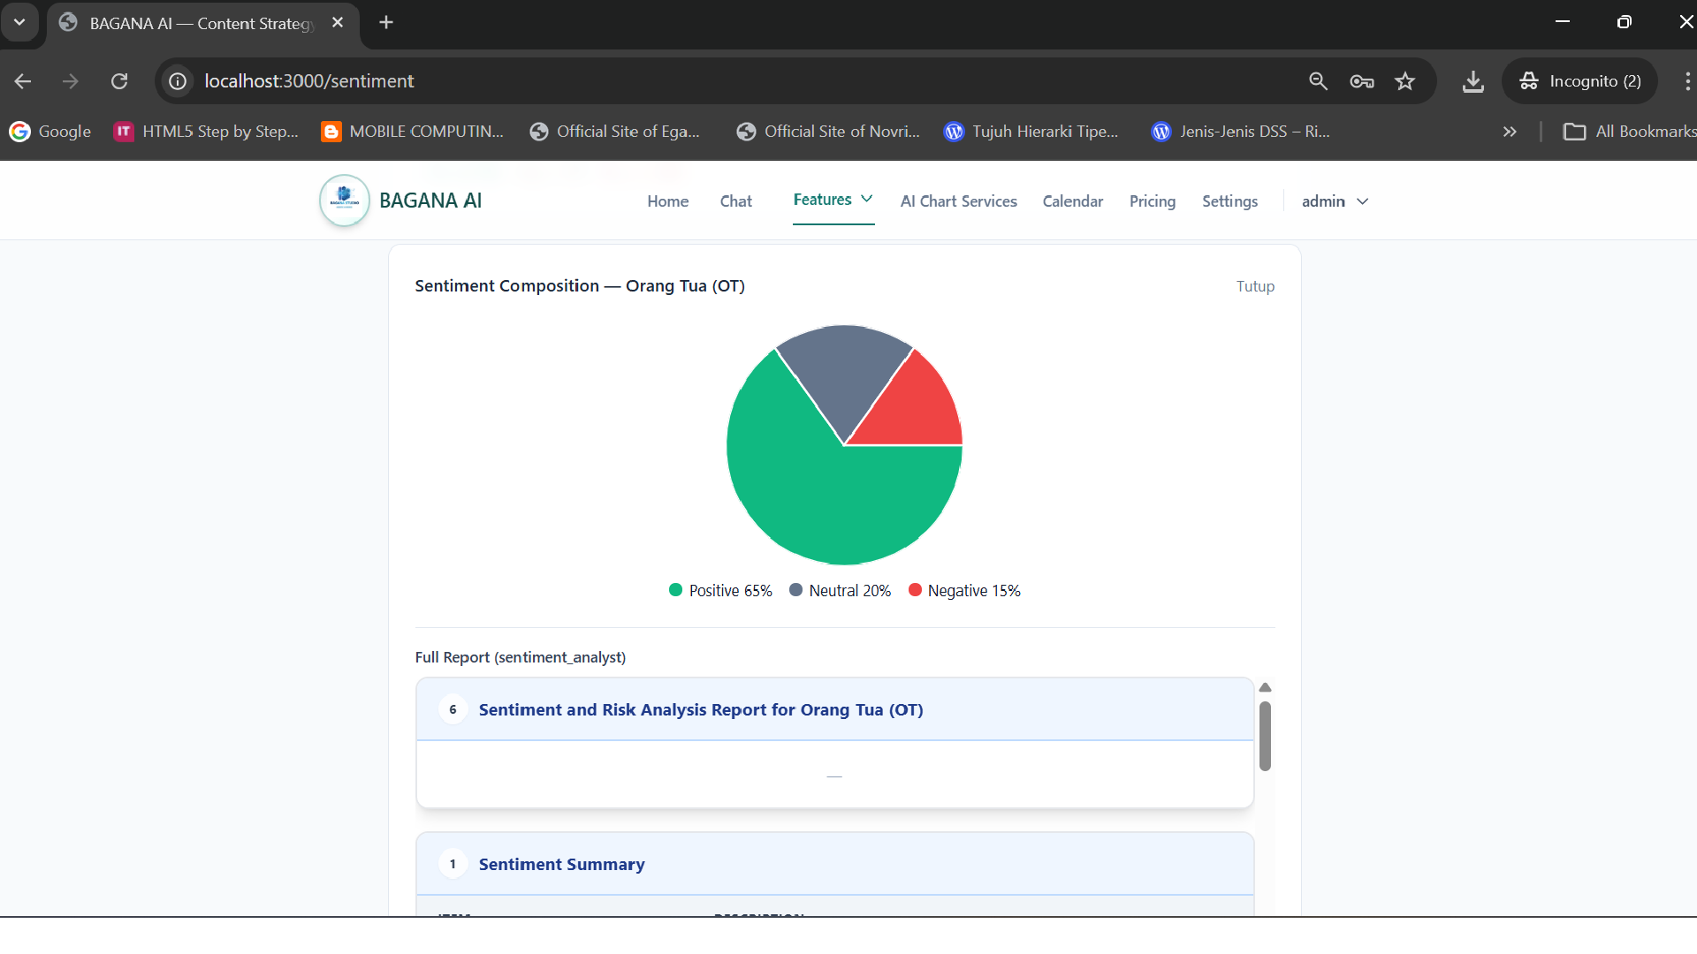The image size is (1697, 954).
Task: Click the BAGANA AI logo
Action: (x=344, y=201)
